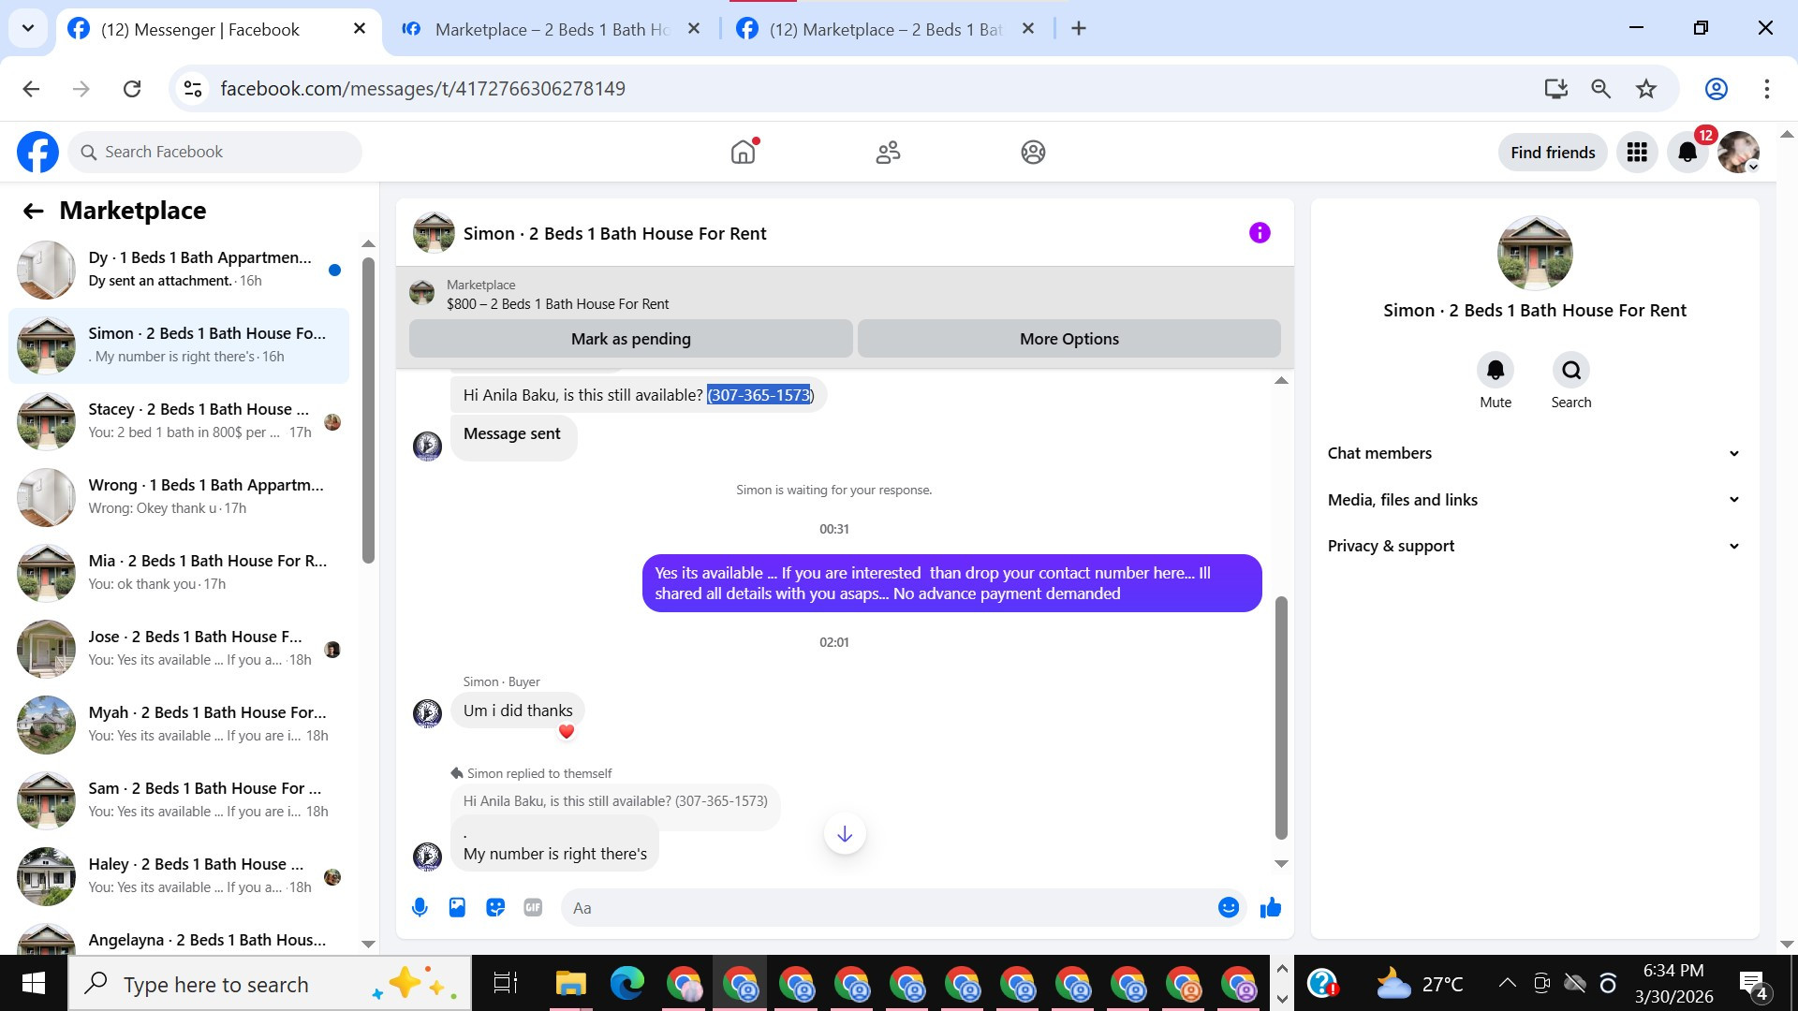Screen dimensions: 1798x1011
Task: Open the GIF picker icon
Action: 533,907
